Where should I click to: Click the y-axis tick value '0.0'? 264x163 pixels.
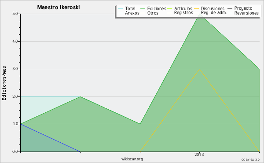coord(15,152)
